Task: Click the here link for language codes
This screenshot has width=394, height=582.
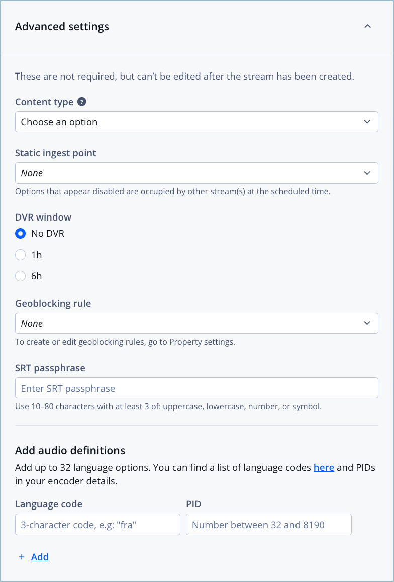Action: click(x=324, y=467)
